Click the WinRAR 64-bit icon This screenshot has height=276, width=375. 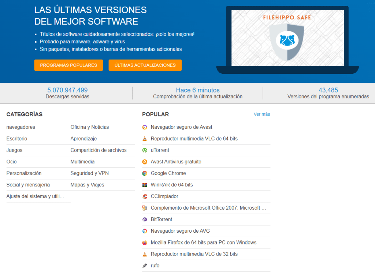(145, 185)
